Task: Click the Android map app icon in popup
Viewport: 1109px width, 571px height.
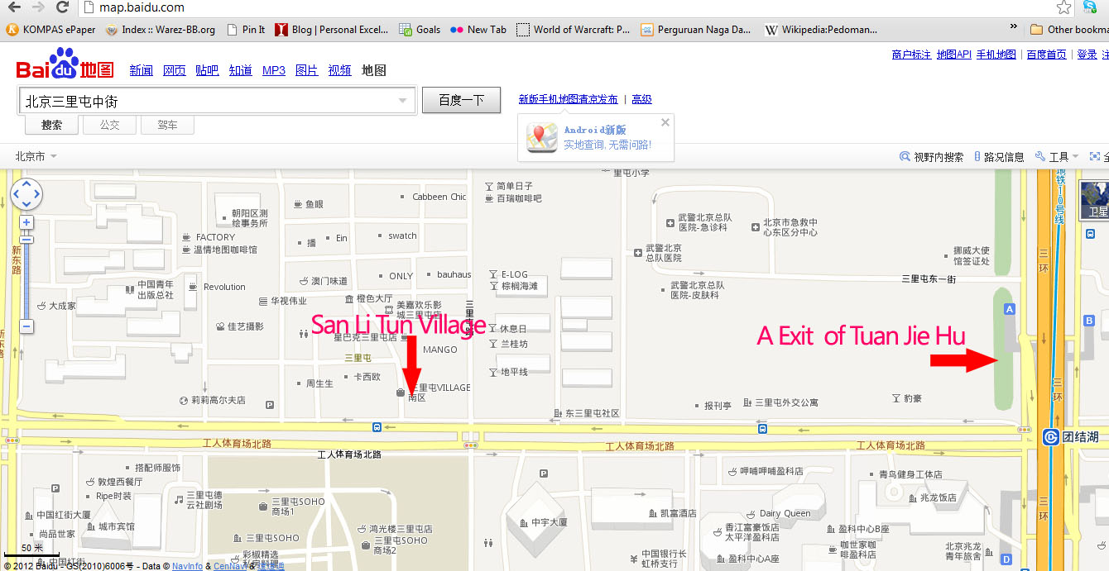Action: (x=542, y=136)
